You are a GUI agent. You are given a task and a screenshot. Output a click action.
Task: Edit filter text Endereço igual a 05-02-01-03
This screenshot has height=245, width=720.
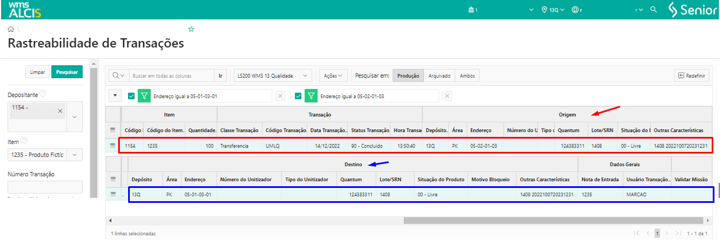click(379, 96)
